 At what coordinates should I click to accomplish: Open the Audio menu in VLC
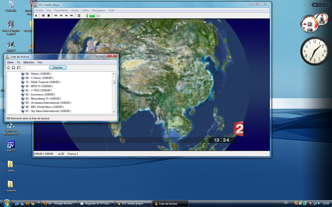[75, 10]
